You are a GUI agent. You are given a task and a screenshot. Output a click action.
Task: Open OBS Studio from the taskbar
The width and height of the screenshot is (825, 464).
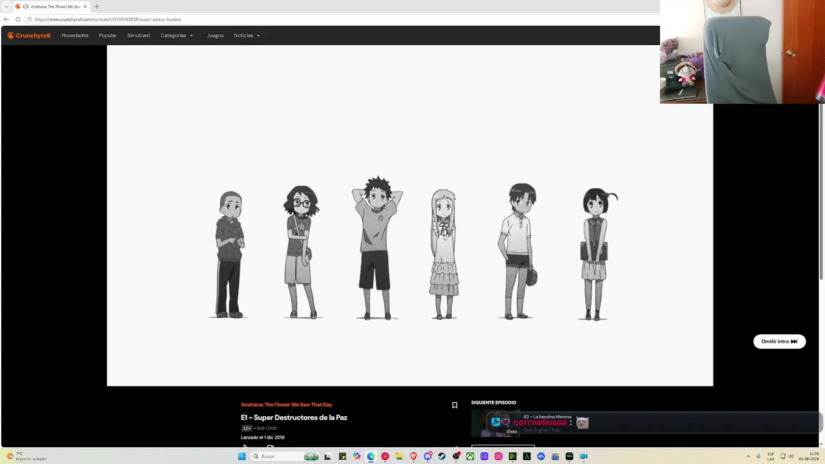click(456, 456)
